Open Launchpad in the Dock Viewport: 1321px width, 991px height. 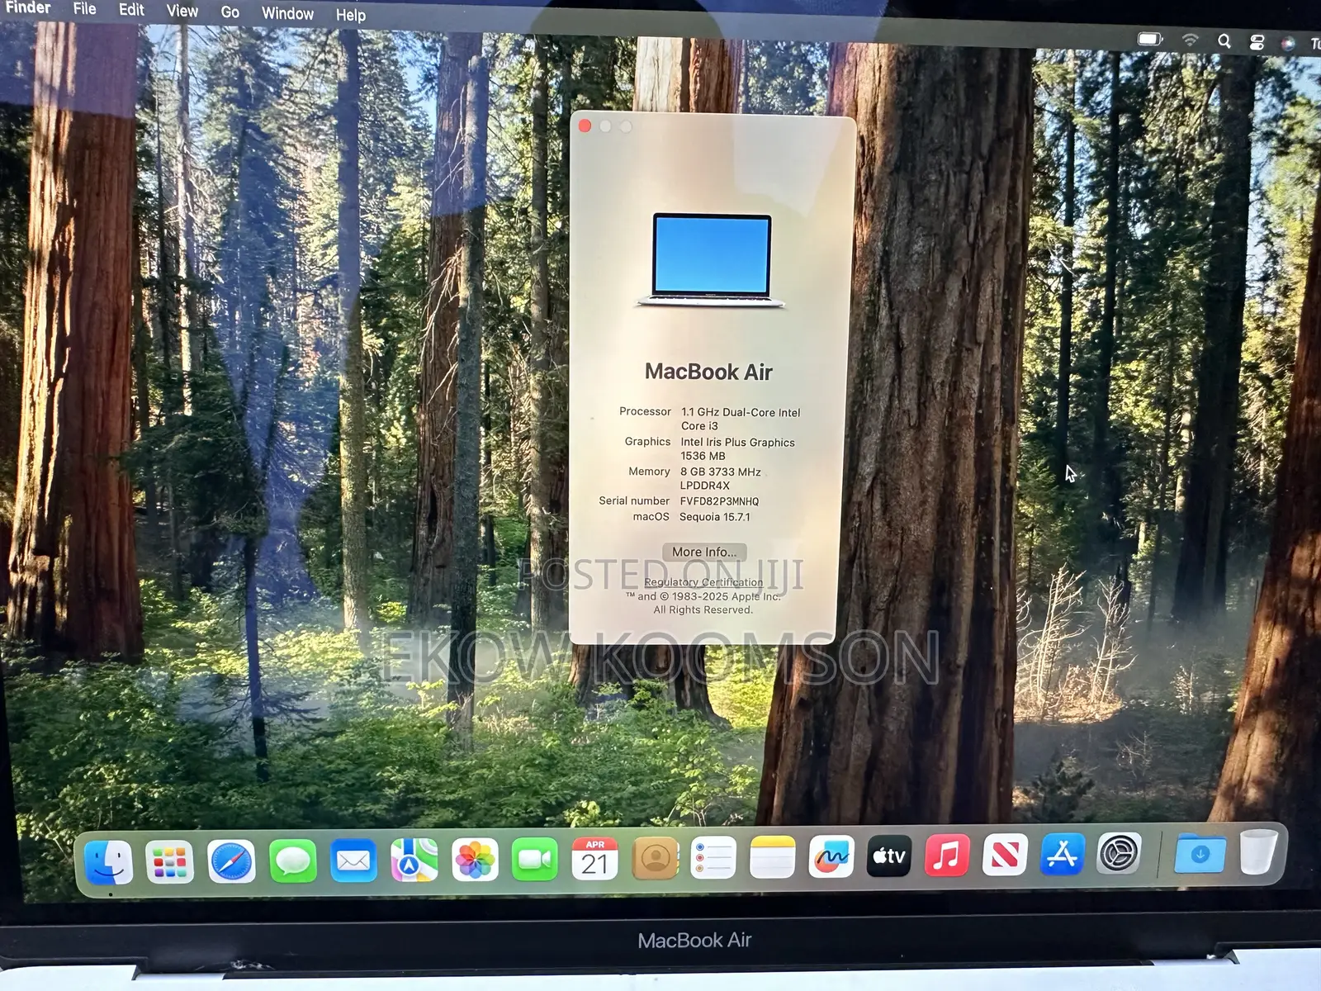[169, 861]
